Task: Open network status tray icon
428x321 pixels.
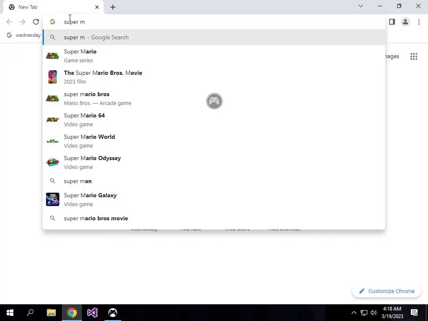Action: click(364, 313)
